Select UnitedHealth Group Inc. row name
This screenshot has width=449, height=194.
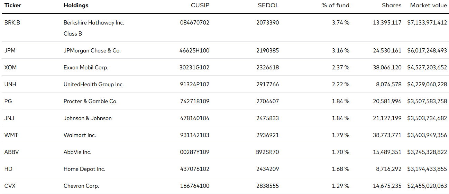pyautogui.click(x=93, y=85)
